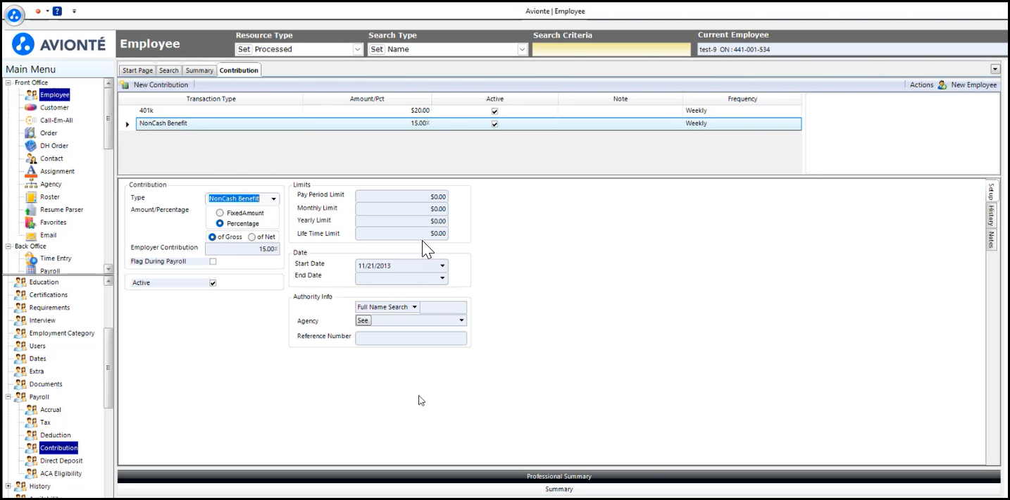Click the Certifications section icon
The image size is (1010, 500).
(x=20, y=294)
